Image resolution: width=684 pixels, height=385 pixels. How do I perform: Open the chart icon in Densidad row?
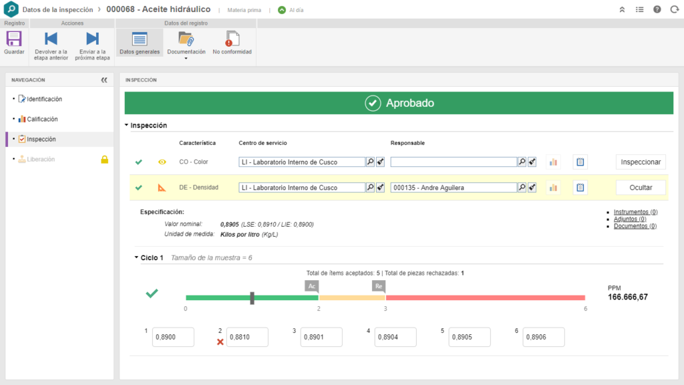(553, 188)
